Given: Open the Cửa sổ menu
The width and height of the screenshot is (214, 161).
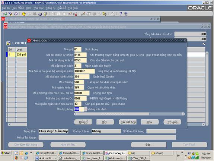Looking at the screenshot, I should click(62, 8).
